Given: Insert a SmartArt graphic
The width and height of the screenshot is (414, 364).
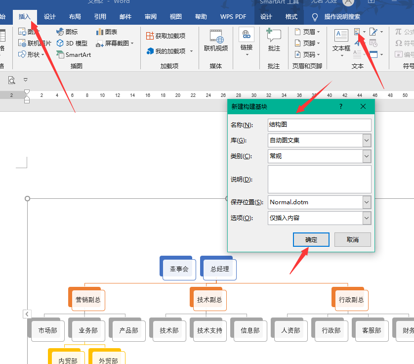Looking at the screenshot, I should coord(74,55).
